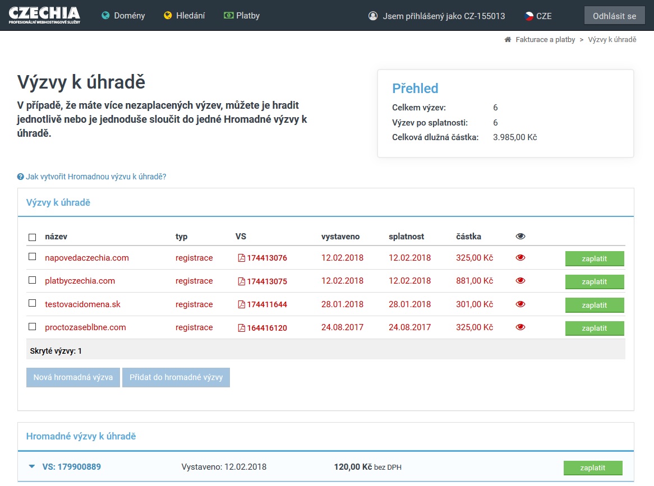Toggle the select-all checkbox in header
The image size is (654, 486).
[x=33, y=237]
